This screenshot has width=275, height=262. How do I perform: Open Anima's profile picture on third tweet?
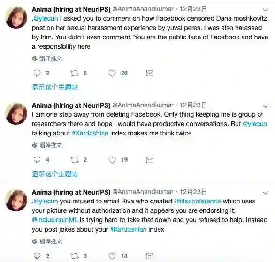tap(16, 200)
